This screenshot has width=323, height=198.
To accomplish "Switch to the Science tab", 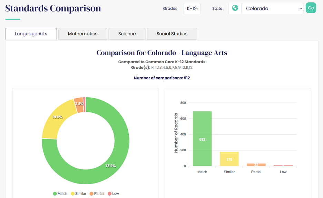I will [127, 34].
